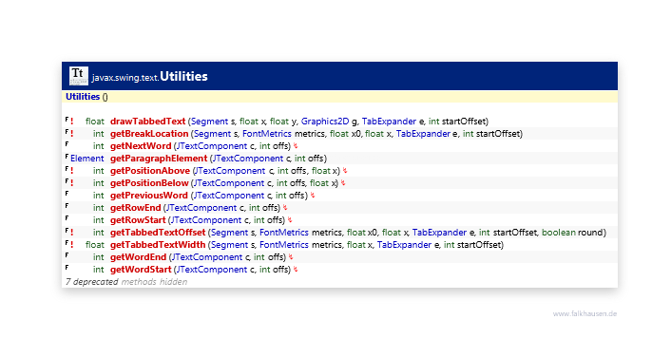671x357 pixels.
Task: Click JTextComponent type in getRowEnd signature
Action: [201, 208]
